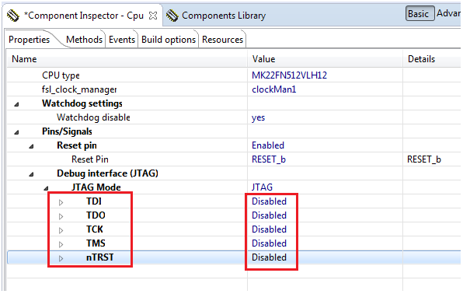Image resolution: width=470 pixels, height=294 pixels.
Task: Collapse the Reset pin group
Action: [x=32, y=146]
